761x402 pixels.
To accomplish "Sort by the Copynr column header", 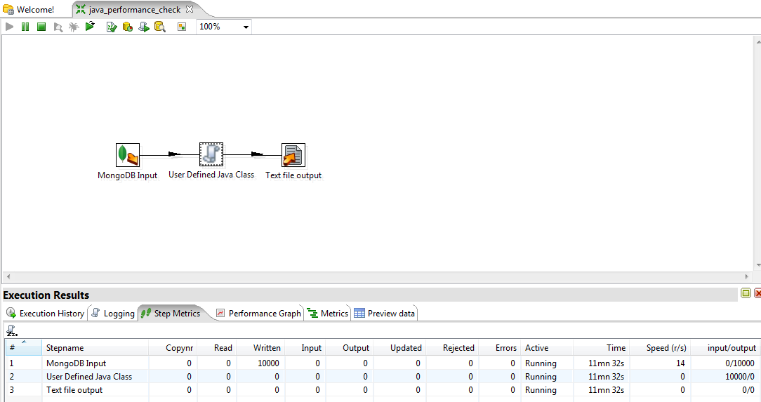I will 173,348.
